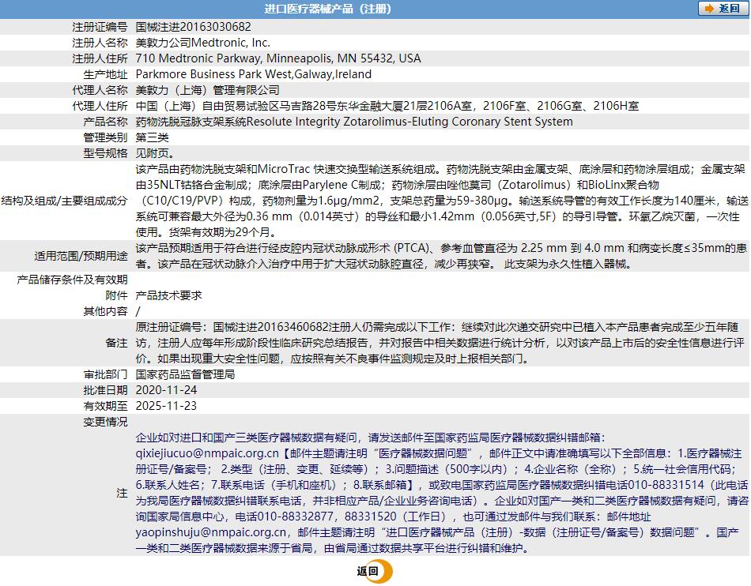
Task: Click the 管理类别 field label
Action: (105, 137)
